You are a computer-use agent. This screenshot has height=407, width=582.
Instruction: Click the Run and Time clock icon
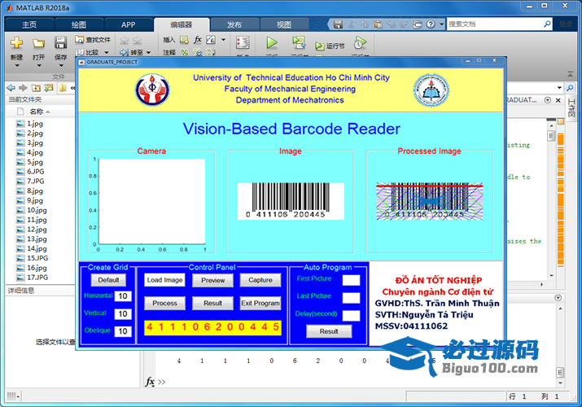[360, 42]
